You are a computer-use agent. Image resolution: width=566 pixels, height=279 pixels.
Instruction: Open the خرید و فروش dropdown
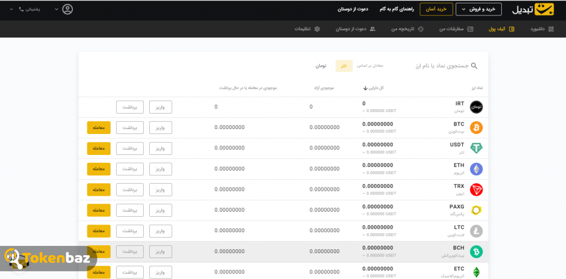point(479,9)
